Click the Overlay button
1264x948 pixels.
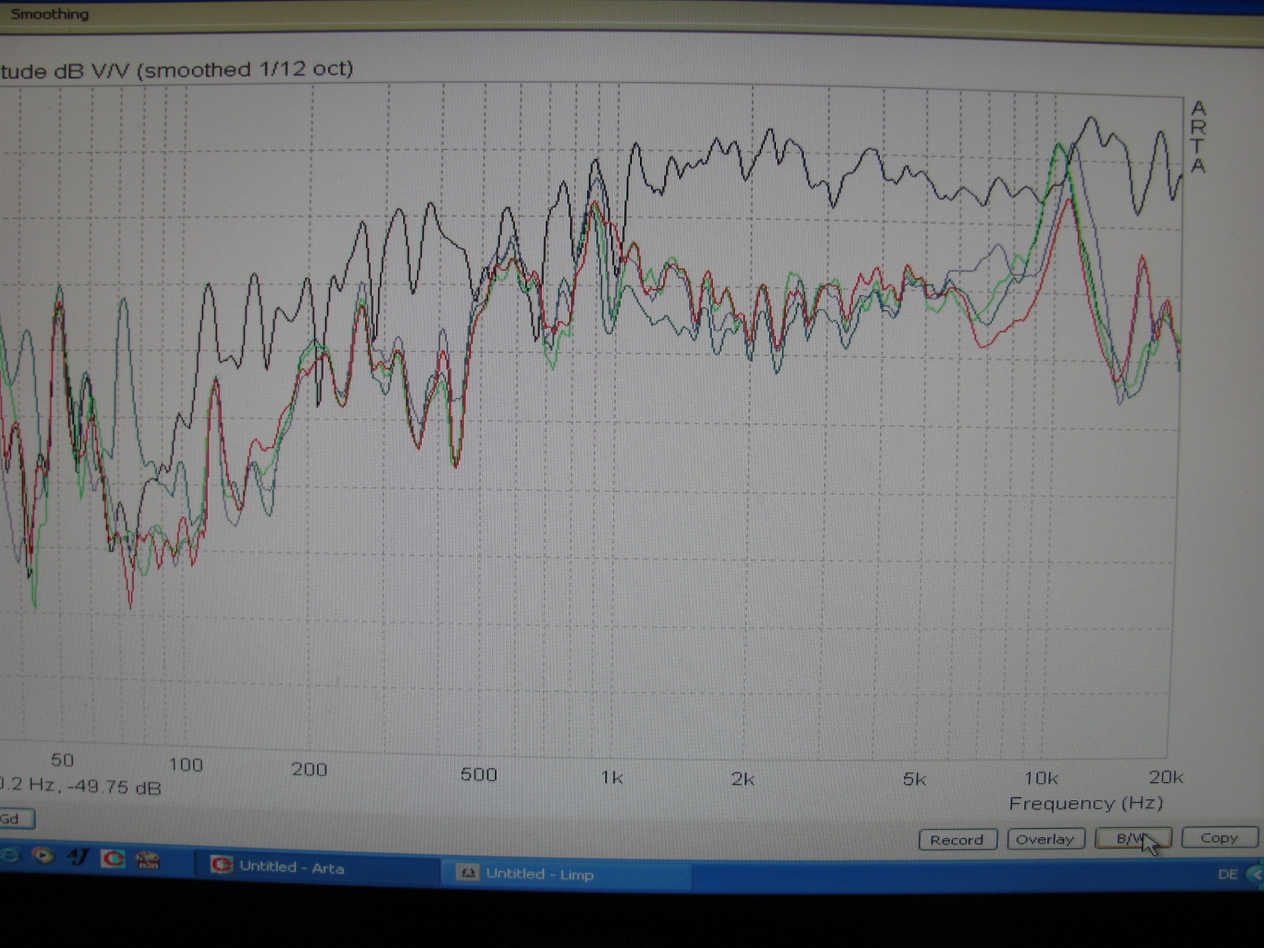1045,839
